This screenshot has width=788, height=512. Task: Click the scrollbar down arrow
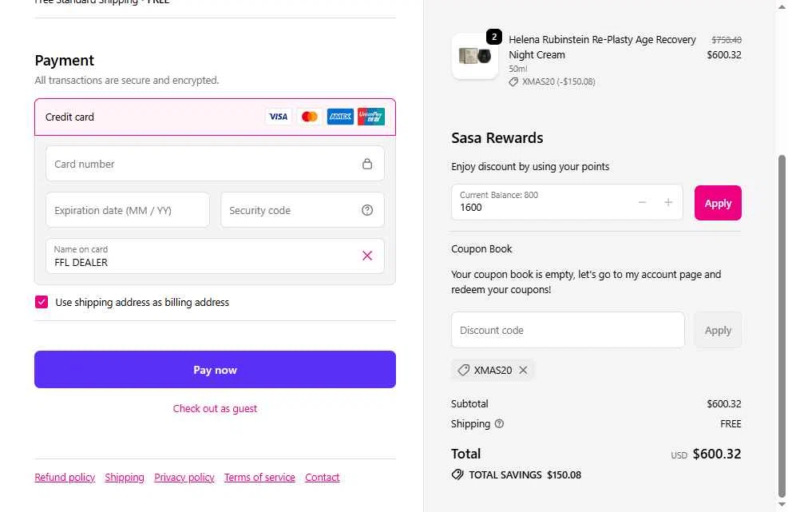click(x=782, y=505)
